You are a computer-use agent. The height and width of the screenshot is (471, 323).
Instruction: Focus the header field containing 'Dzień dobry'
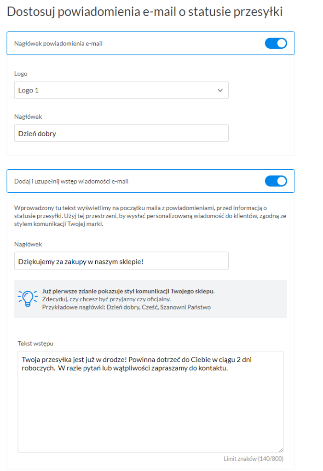tap(121, 133)
